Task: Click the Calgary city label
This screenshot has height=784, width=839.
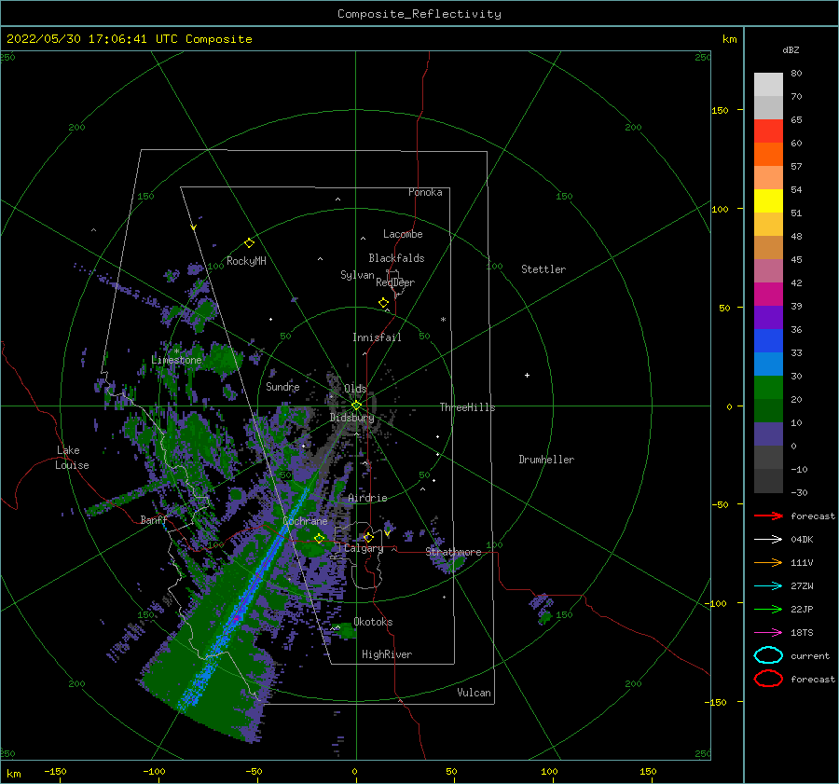Action: click(364, 548)
